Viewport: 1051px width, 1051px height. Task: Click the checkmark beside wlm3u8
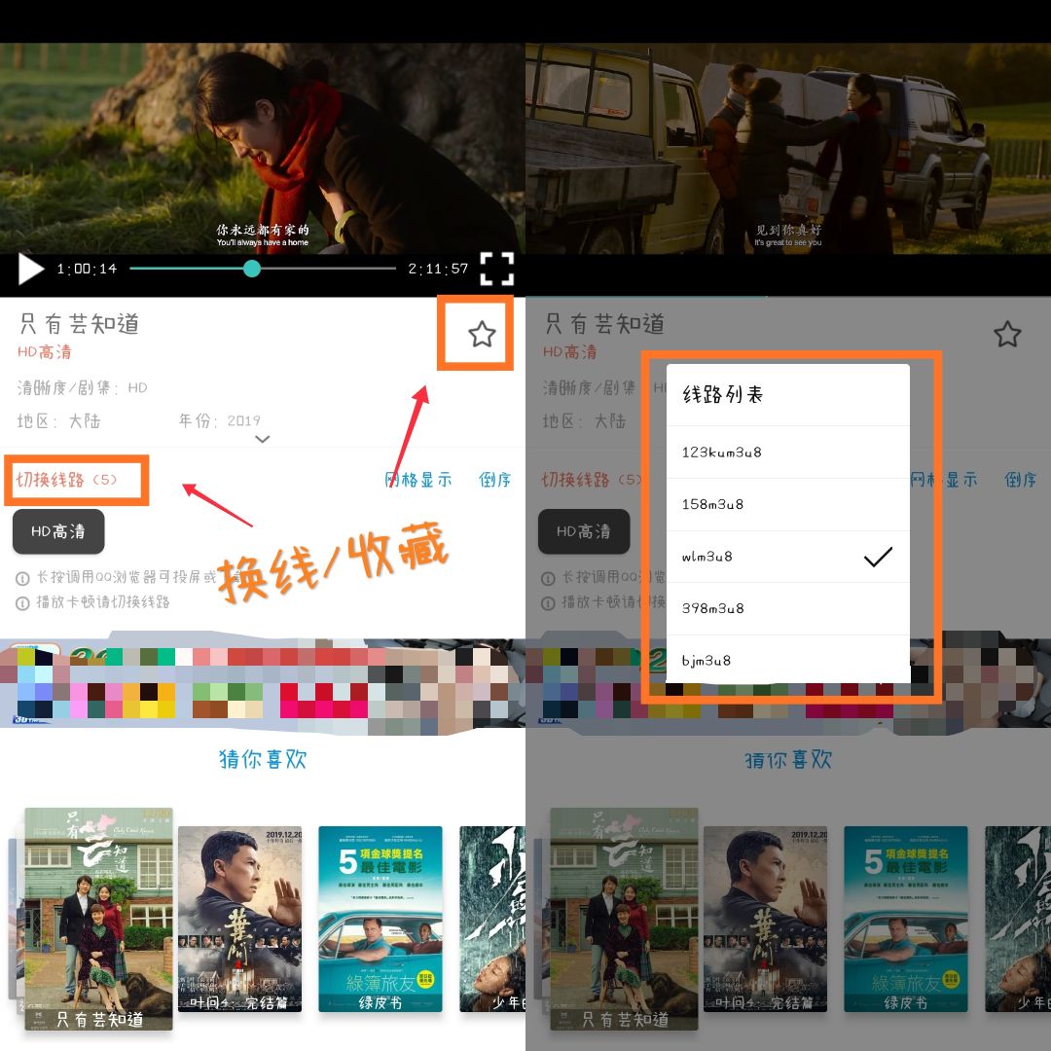tap(878, 557)
